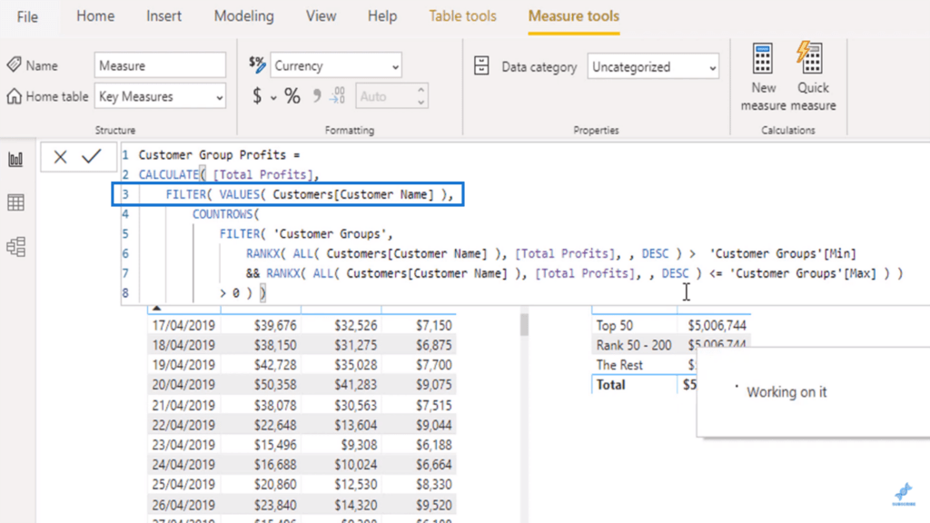
Task: Apply percentage format
Action: point(292,96)
